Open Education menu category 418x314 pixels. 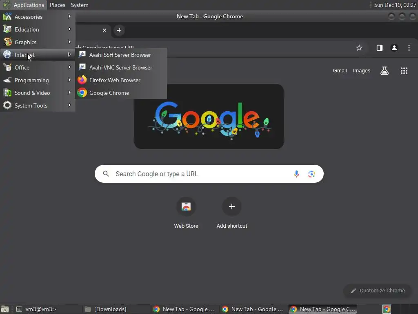coord(38,29)
